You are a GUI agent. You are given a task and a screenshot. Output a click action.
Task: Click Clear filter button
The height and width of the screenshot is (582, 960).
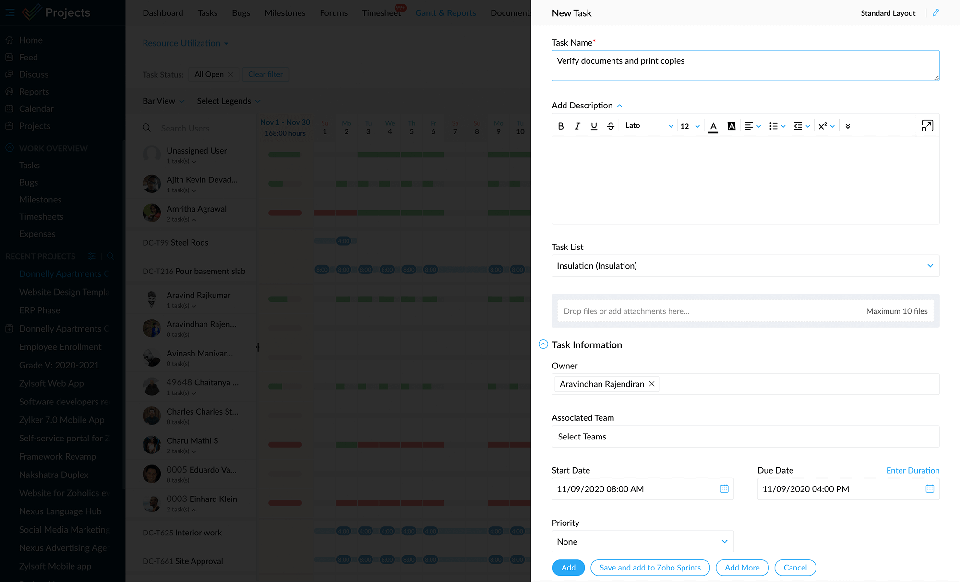pyautogui.click(x=265, y=74)
